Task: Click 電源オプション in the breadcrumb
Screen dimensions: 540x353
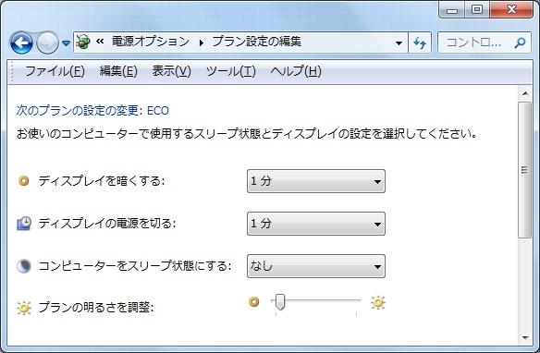Action: [151, 42]
